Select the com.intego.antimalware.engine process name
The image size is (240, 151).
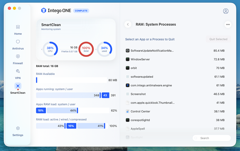151,85
